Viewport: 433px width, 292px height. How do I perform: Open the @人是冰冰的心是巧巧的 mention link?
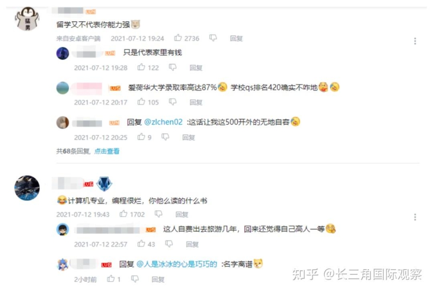click(x=177, y=264)
